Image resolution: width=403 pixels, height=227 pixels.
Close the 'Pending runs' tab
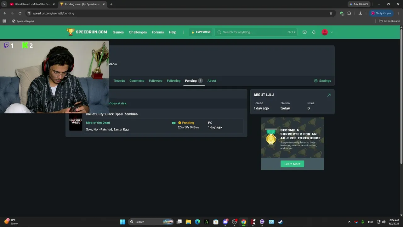104,4
